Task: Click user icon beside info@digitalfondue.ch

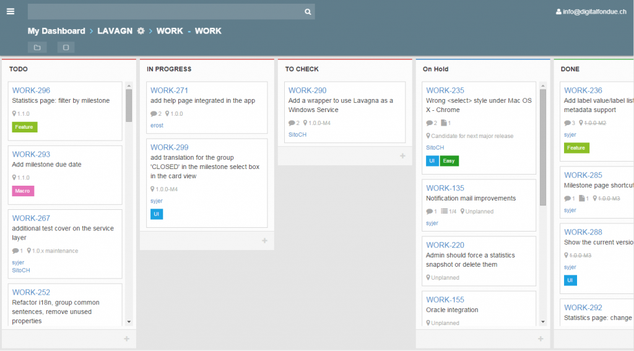Action: pos(558,12)
